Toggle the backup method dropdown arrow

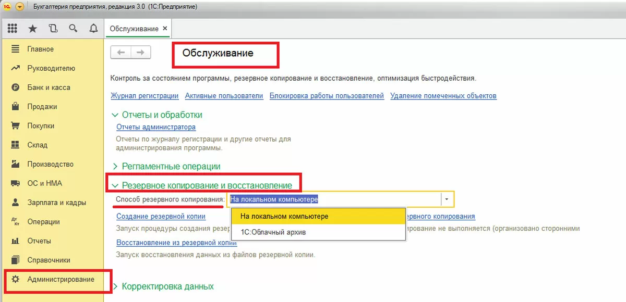pos(447,199)
